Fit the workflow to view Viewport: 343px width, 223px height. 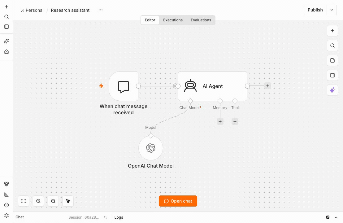[24, 201]
